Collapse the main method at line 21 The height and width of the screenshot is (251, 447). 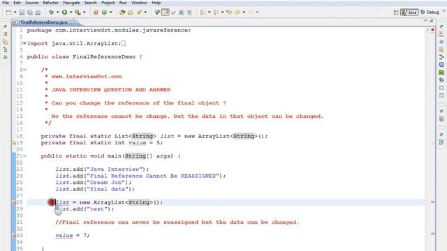[x=25, y=156]
